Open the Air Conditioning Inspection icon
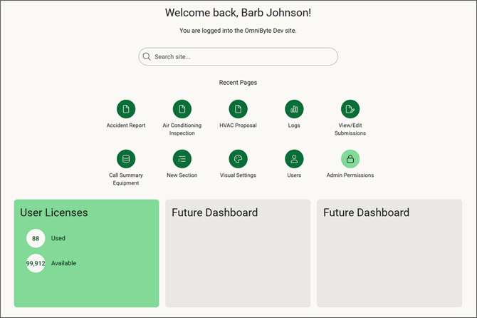Viewport: 477px width, 318px height. [182, 109]
